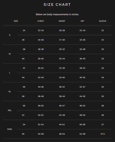Click sleeve value 37.5 for size 56
Image resolution: width=115 pixels, height=142 pixels.
pyautogui.click(x=103, y=134)
